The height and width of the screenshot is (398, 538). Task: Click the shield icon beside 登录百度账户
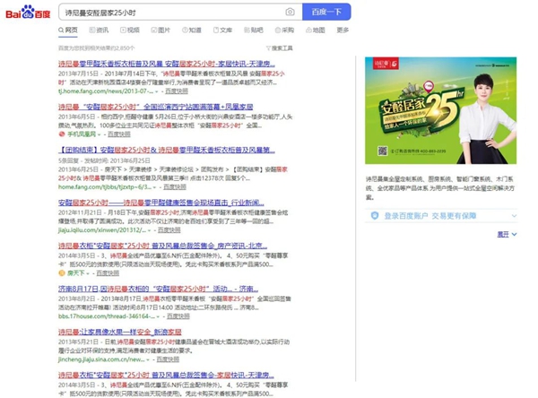click(x=375, y=215)
